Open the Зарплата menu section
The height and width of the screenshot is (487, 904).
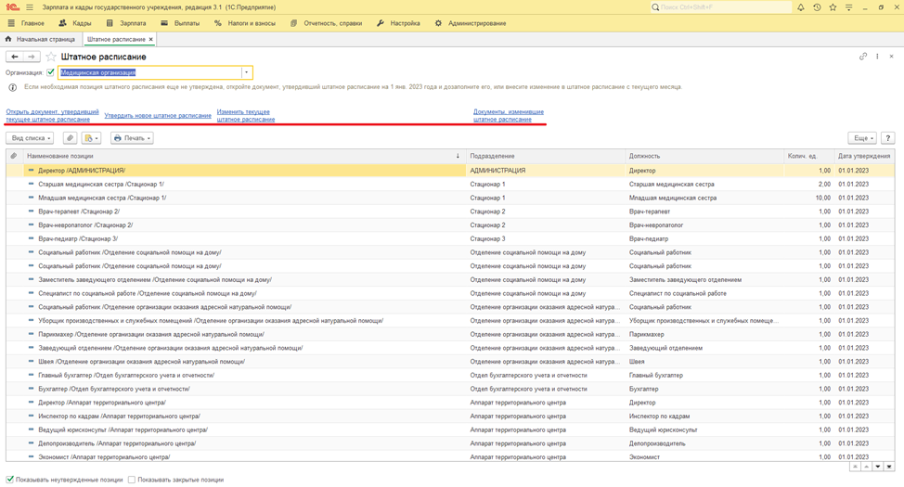tap(126, 23)
